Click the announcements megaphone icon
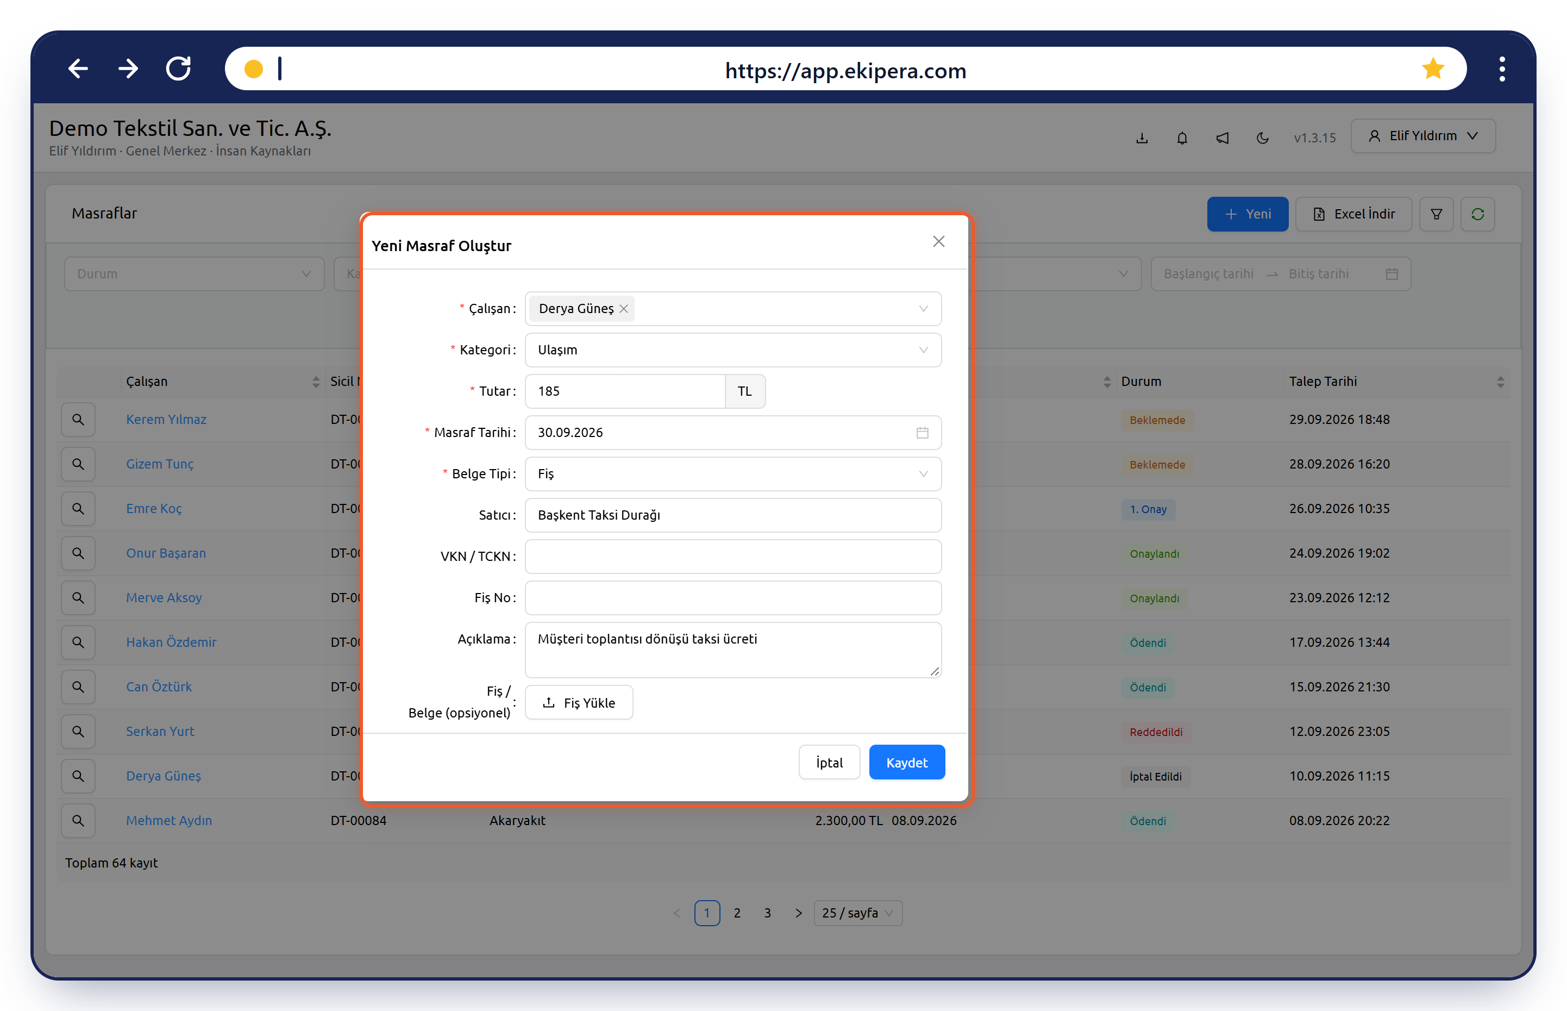 click(x=1222, y=137)
